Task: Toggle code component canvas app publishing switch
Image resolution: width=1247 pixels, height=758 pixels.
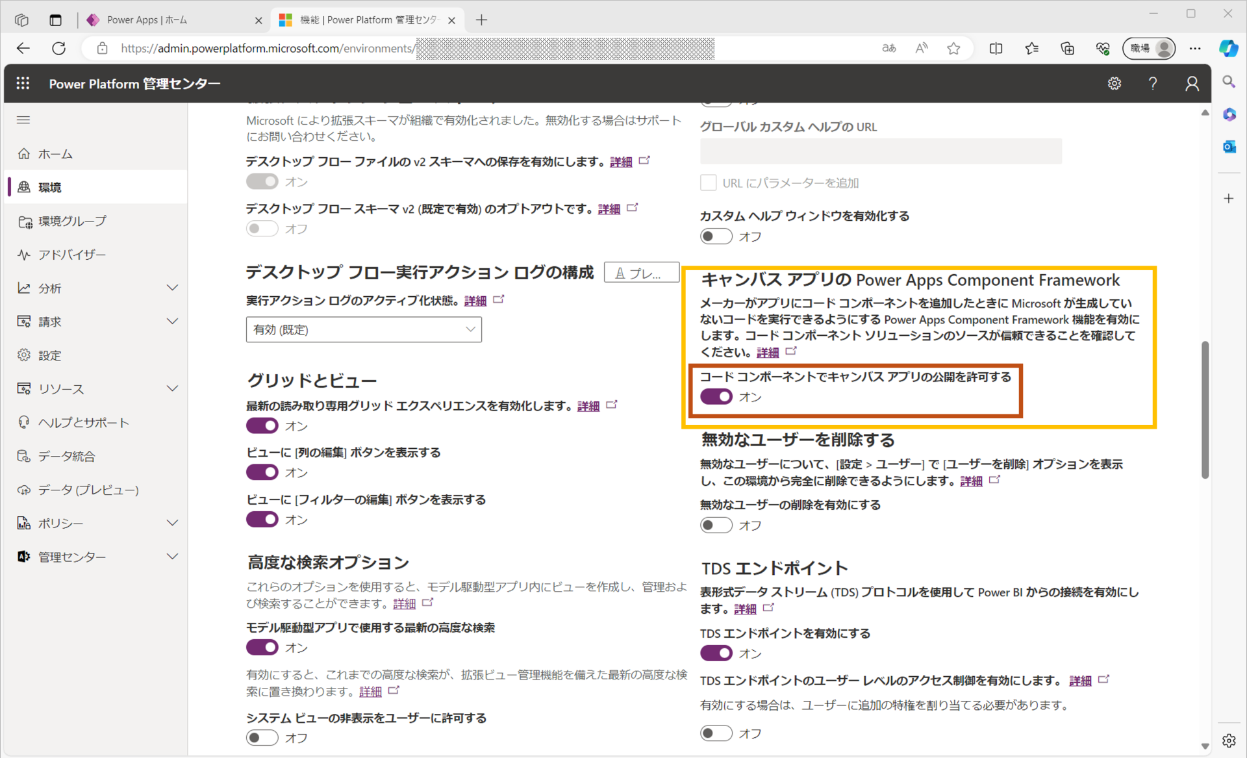Action: pos(716,396)
